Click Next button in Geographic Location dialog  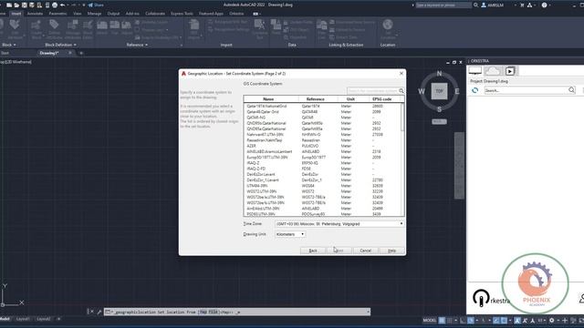click(x=339, y=251)
